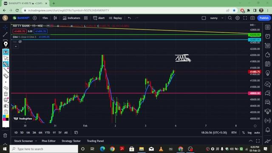Maximize the bottom panel

[x=258, y=141]
